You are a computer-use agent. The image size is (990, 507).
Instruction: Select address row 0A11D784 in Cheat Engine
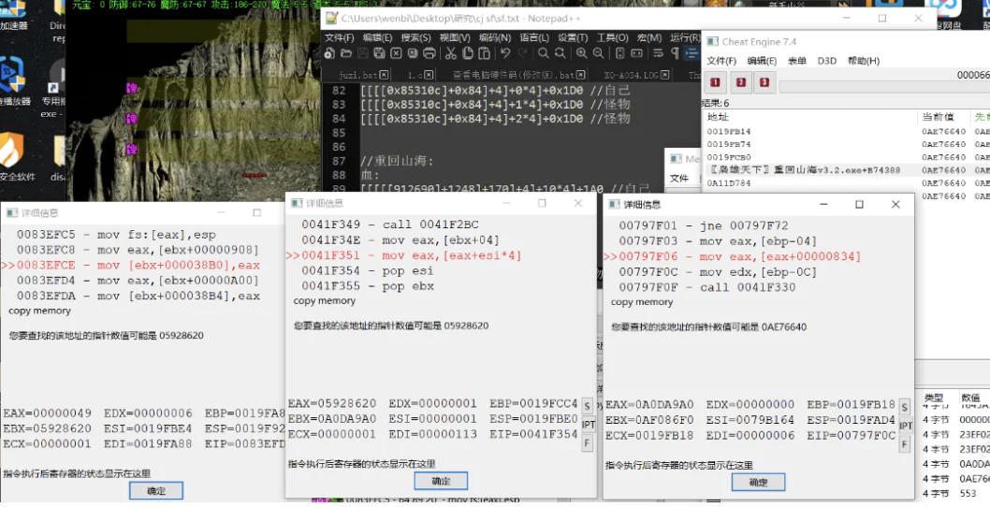coord(846,183)
